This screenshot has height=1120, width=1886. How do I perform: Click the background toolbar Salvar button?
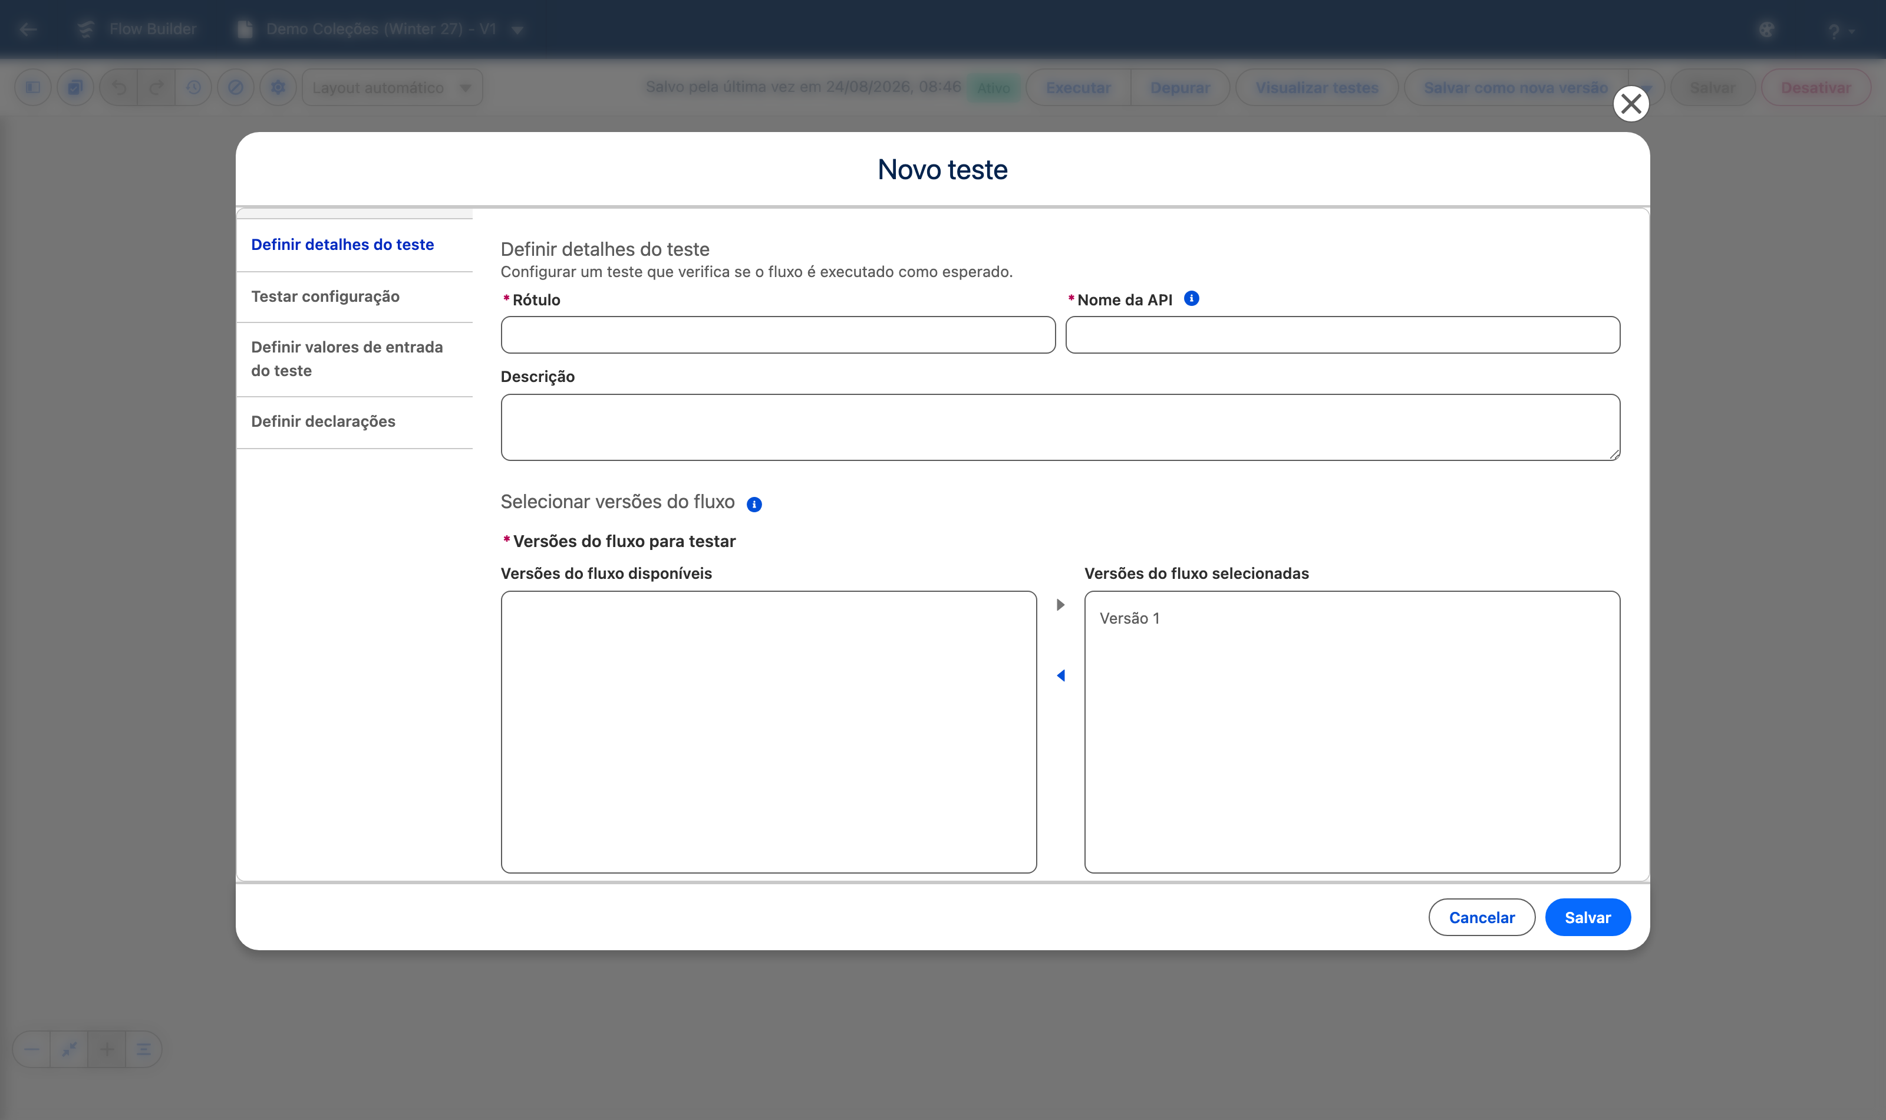1713,88
